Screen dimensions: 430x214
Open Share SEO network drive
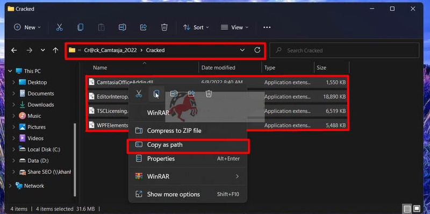(x=45, y=172)
